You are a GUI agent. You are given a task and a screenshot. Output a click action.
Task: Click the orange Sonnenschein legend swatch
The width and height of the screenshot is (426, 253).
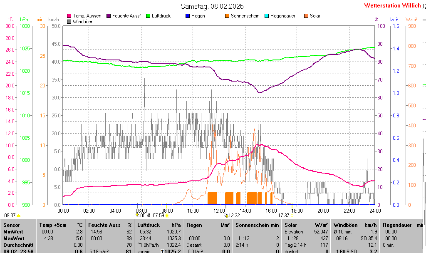point(227,16)
